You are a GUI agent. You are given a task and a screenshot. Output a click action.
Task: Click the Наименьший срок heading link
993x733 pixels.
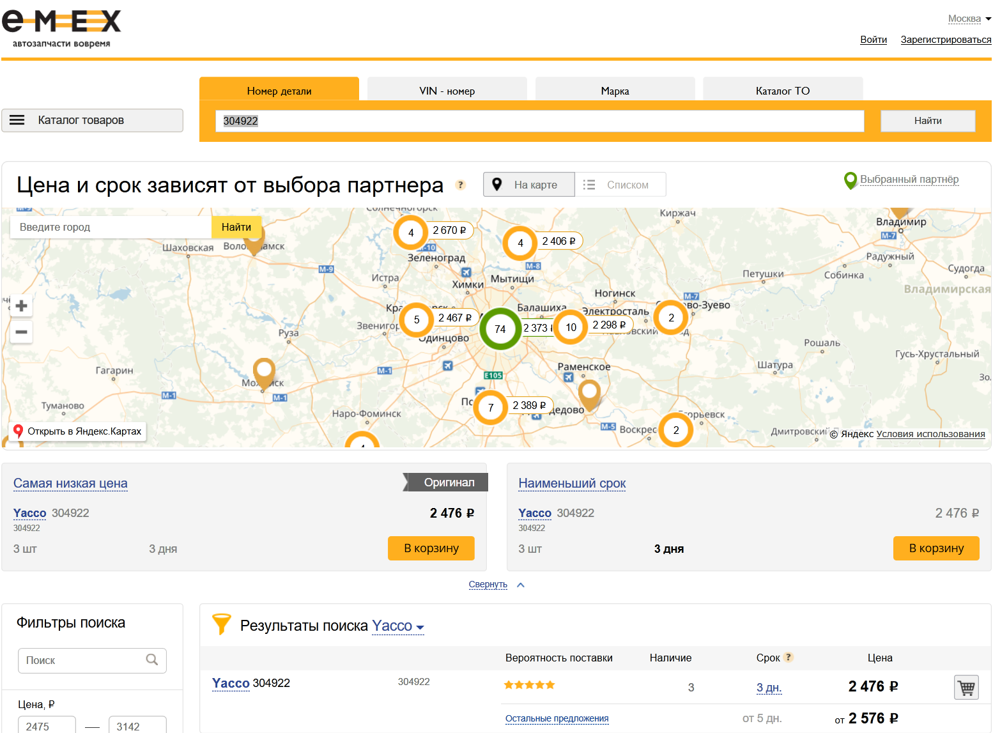(x=572, y=483)
